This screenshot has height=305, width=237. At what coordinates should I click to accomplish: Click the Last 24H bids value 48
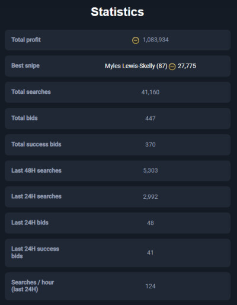(x=150, y=223)
